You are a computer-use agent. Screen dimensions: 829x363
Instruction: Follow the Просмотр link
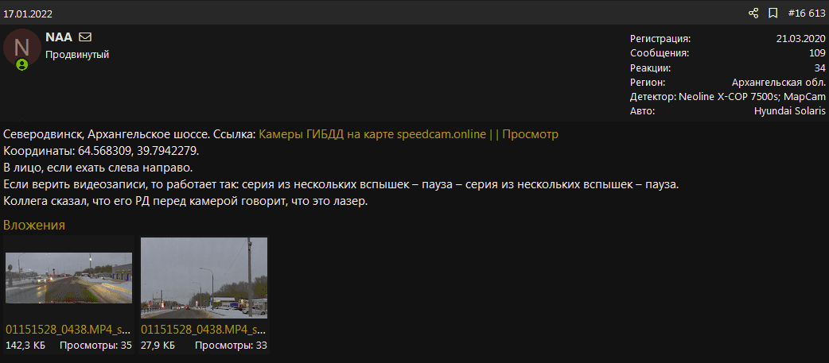531,134
